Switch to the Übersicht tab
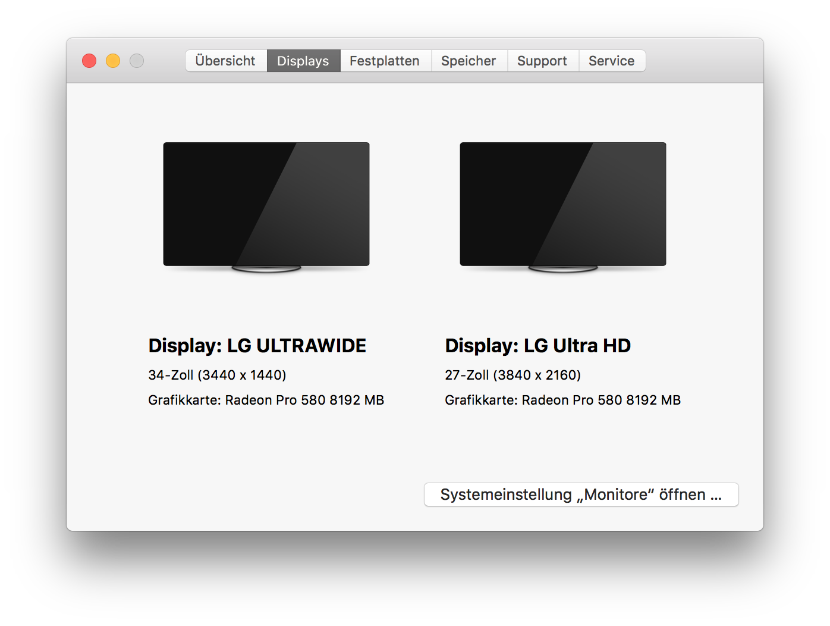The image size is (830, 626). (226, 61)
